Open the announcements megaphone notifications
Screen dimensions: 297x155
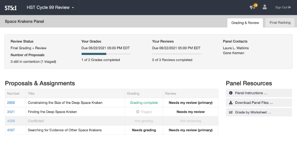click(252, 7)
